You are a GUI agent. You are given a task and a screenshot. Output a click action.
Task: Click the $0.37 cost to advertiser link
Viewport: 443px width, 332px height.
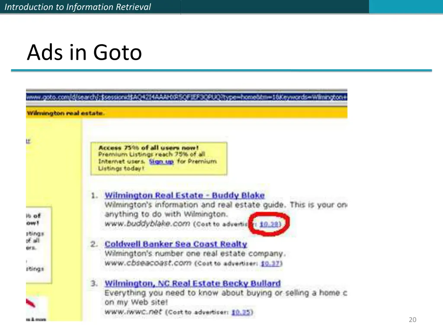pyautogui.click(x=270, y=263)
